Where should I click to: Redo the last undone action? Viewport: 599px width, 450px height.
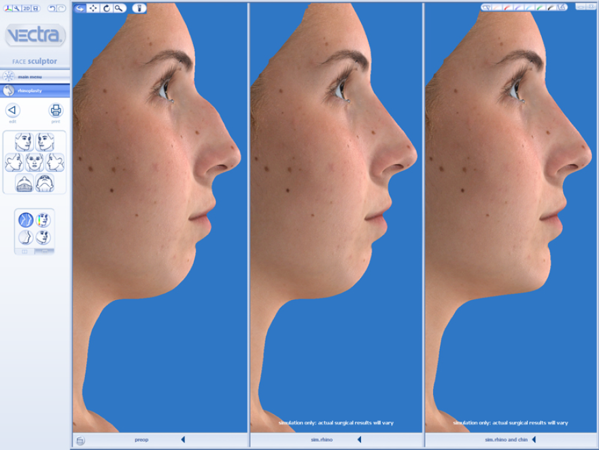coord(61,8)
